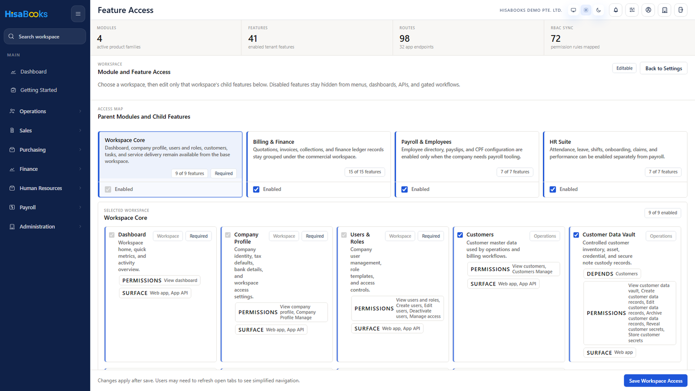
Task: Click HISABOOKS DEMO PTE. LTD. company name
Action: (530, 10)
